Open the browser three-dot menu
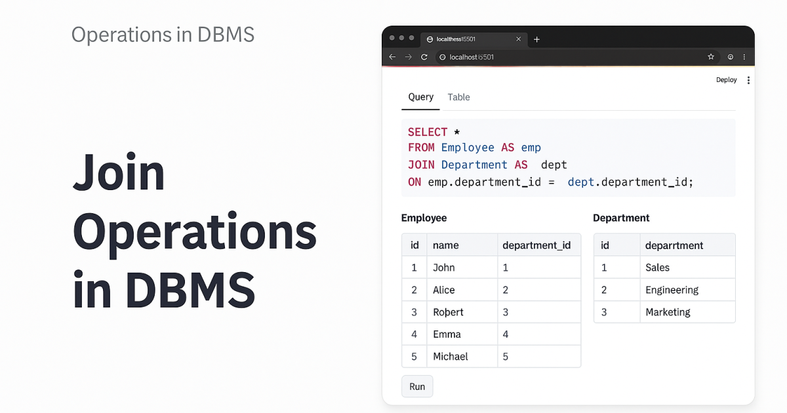The width and height of the screenshot is (787, 413). point(744,57)
